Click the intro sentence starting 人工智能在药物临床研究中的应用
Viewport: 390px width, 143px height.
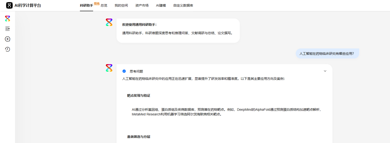tap(204, 79)
